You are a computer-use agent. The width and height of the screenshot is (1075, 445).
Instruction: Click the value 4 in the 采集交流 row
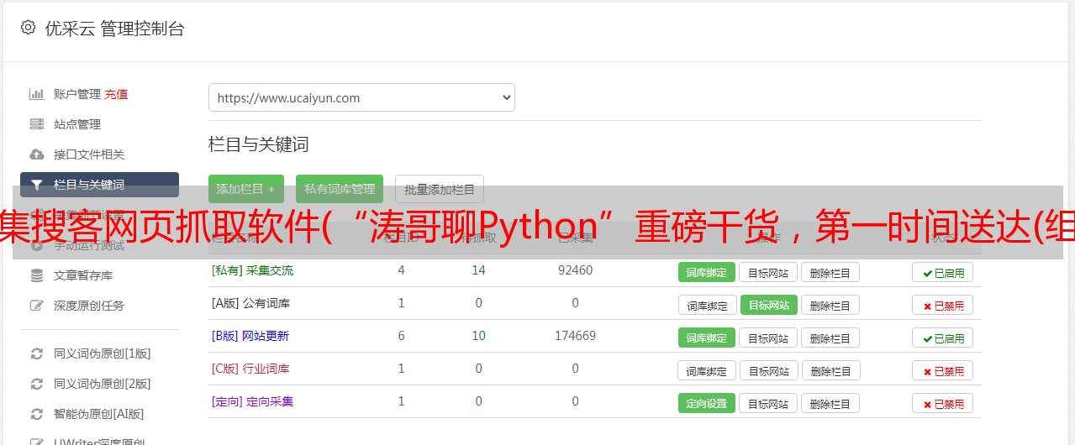(x=401, y=270)
